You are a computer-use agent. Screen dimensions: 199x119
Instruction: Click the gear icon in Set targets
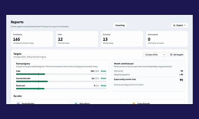(x=171, y=55)
